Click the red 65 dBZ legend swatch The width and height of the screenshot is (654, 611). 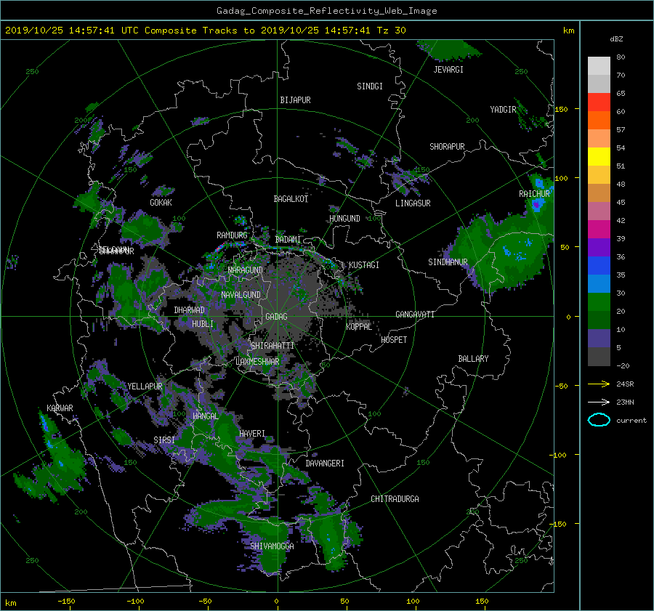(x=599, y=102)
